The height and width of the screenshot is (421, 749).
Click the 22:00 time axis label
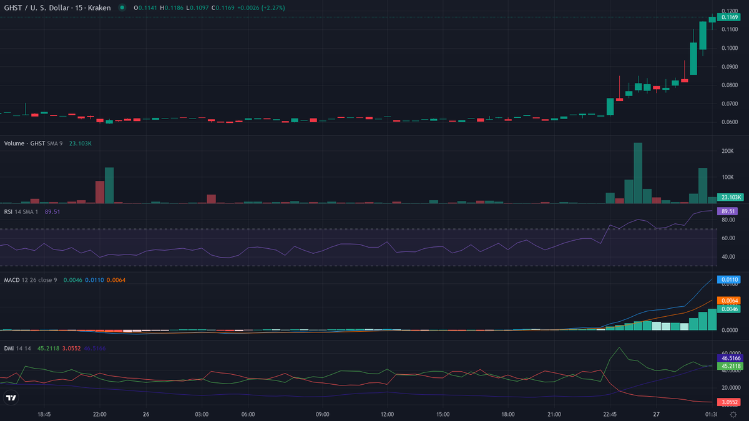pyautogui.click(x=100, y=414)
